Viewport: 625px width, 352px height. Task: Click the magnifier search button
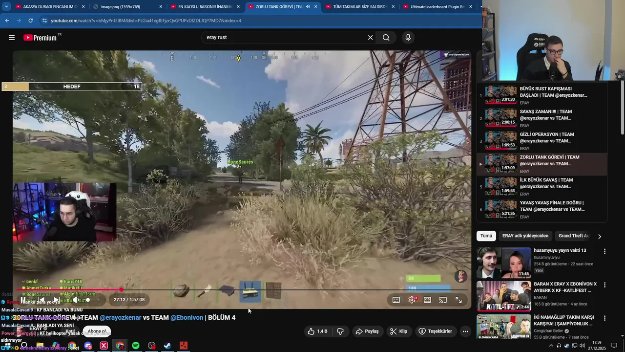386,38
